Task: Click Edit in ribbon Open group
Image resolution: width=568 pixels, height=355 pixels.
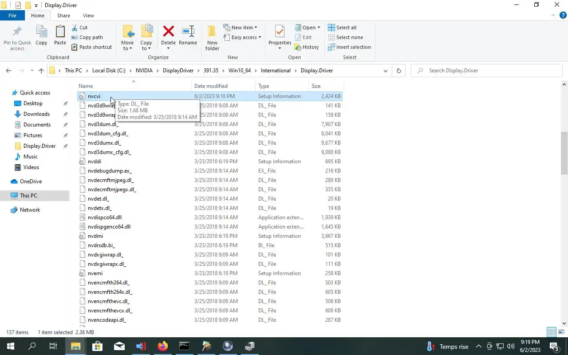Action: 303,37
